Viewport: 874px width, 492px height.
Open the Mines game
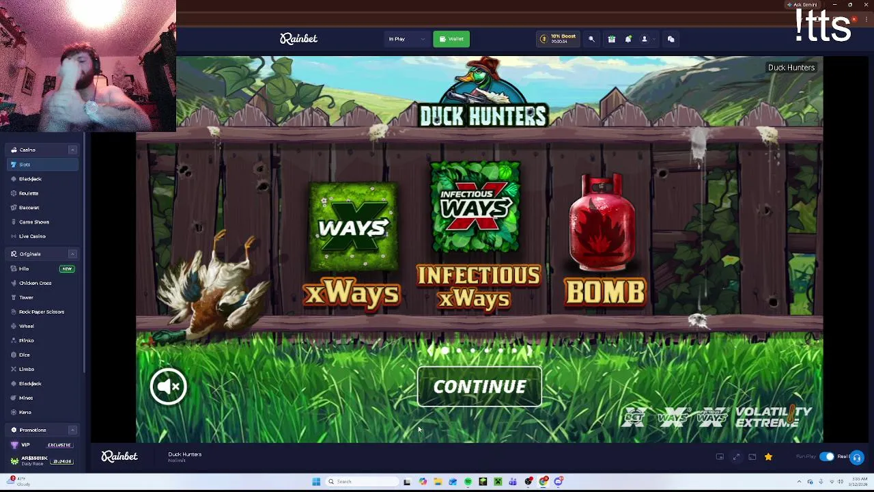[x=42, y=398]
